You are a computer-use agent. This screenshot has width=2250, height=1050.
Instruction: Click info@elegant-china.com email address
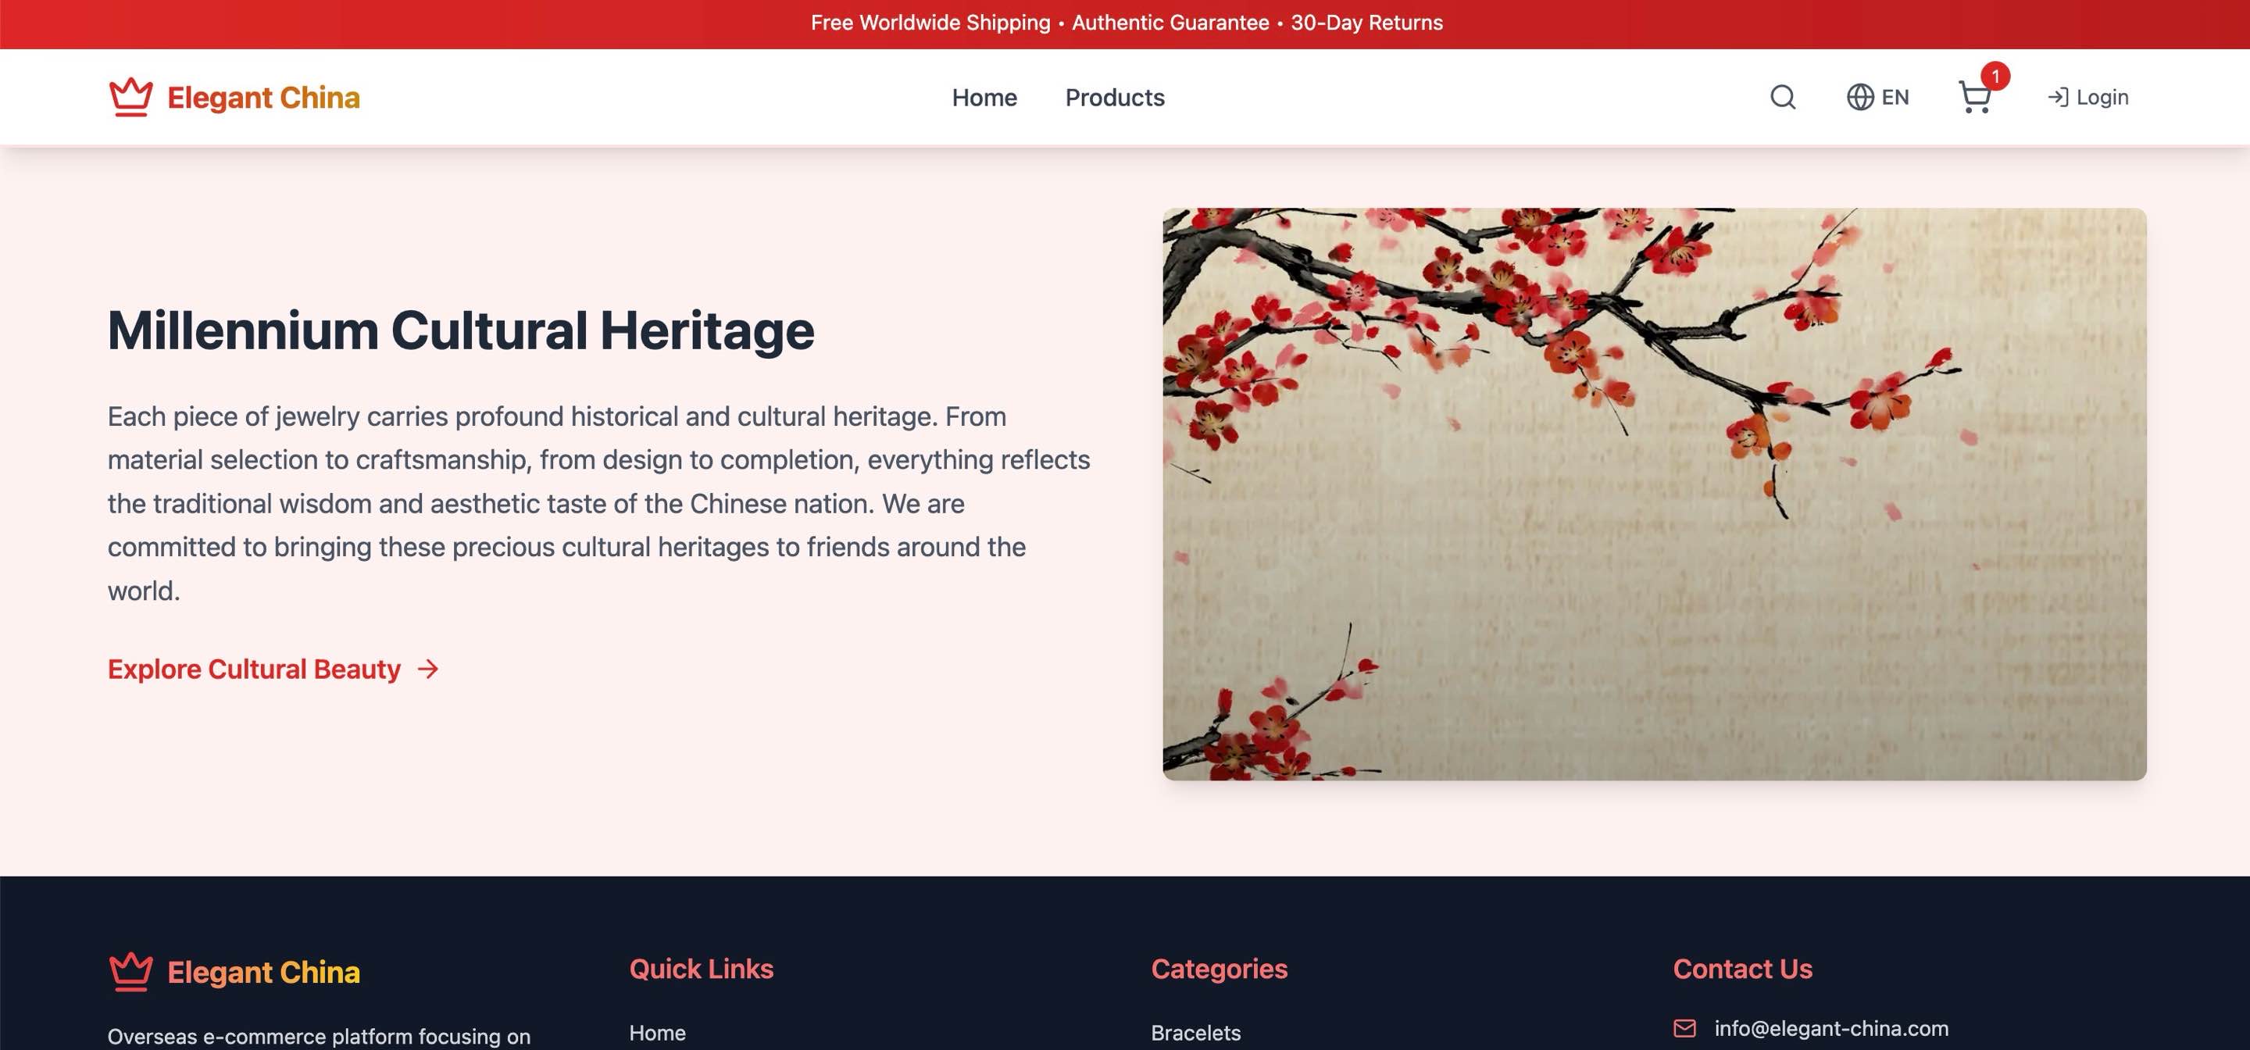1830,1028
